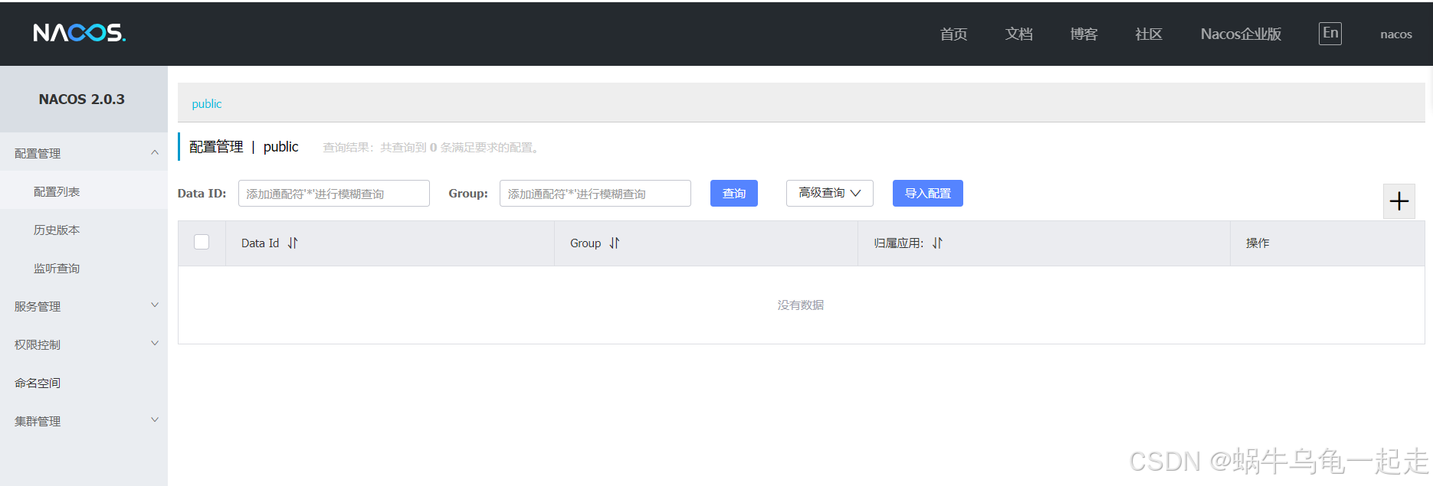Sort by Data Id column arrows
The height and width of the screenshot is (486, 1433).
click(293, 243)
